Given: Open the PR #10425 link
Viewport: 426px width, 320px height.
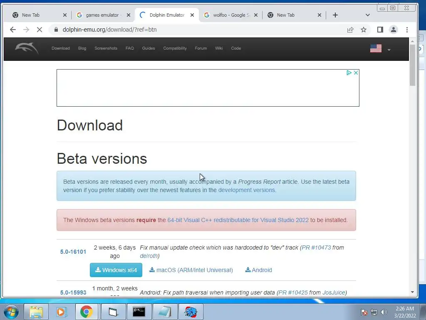Looking at the screenshot, I should pos(293,292).
